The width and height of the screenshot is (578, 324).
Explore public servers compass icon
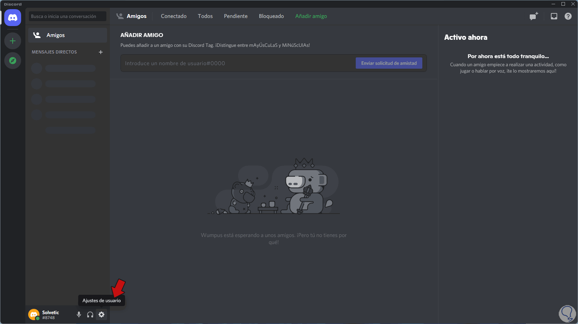click(13, 61)
